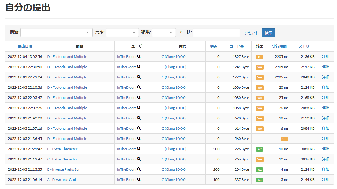
Task: Click the user search magnifier in the 22:02:26 row
Action: [139, 108]
